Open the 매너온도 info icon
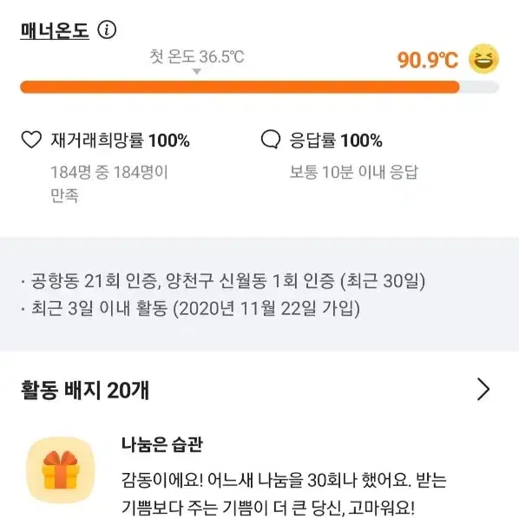519x519 pixels. coord(107,30)
